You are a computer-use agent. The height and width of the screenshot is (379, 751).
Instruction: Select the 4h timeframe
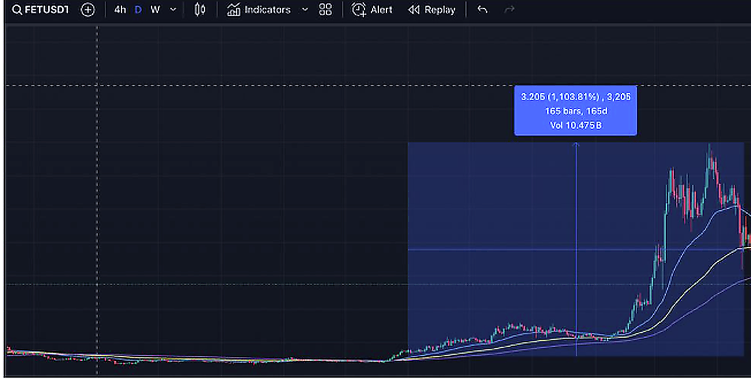(120, 10)
